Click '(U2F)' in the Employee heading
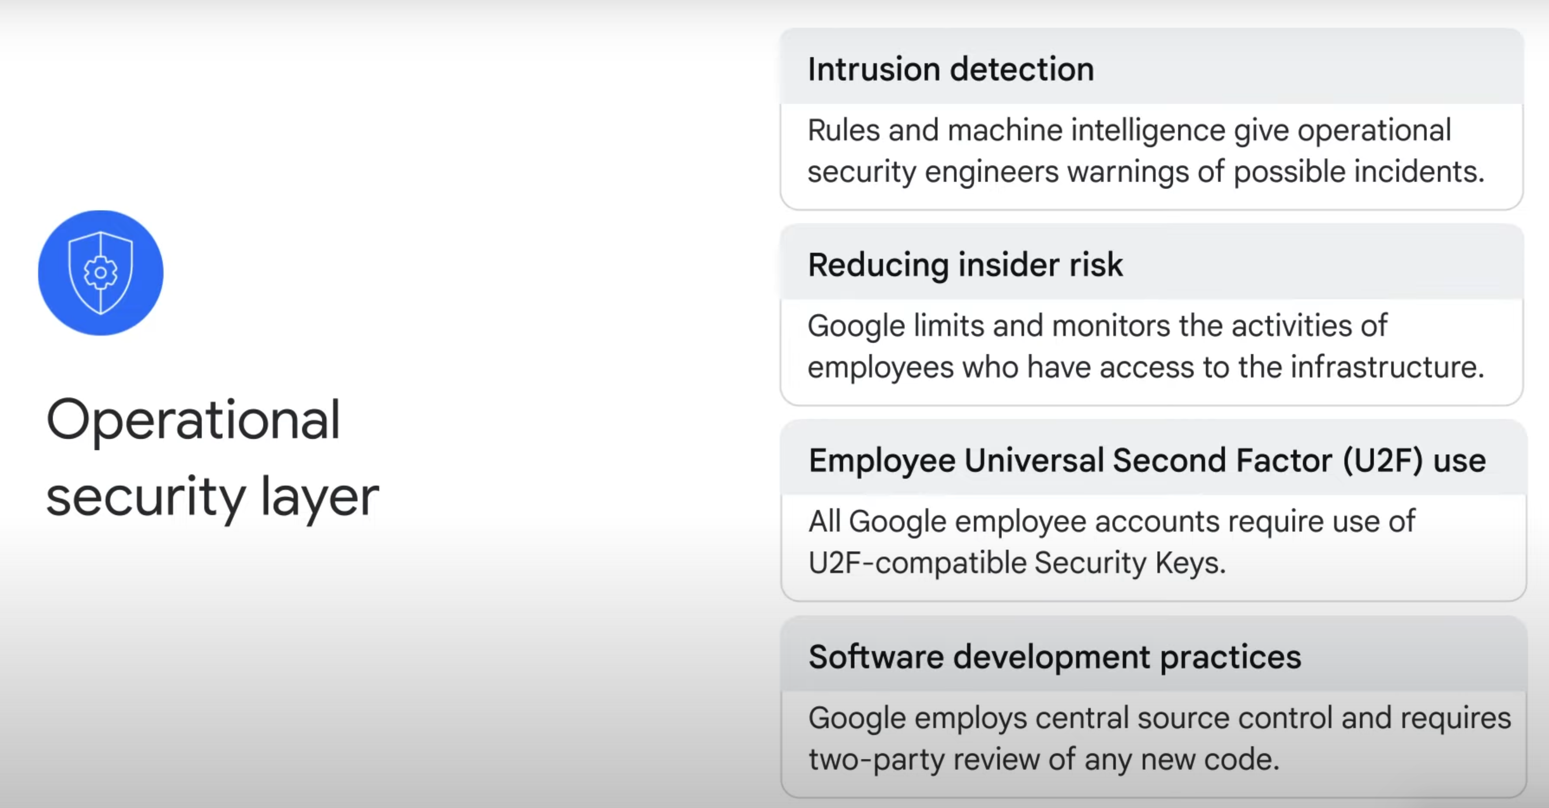The width and height of the screenshot is (1549, 808). [1382, 461]
